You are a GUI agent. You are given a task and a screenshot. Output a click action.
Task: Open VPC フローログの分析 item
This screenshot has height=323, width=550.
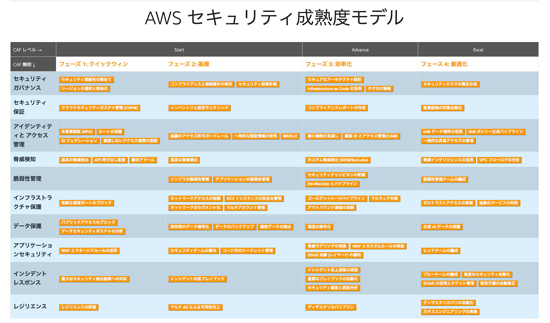(x=499, y=160)
